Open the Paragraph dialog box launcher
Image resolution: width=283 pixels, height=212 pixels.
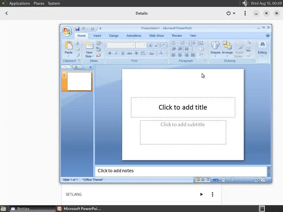point(205,60)
